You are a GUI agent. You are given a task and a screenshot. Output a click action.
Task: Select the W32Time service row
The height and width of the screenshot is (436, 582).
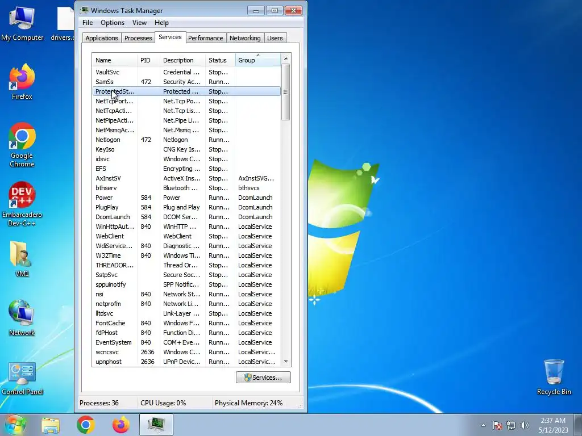click(186, 255)
